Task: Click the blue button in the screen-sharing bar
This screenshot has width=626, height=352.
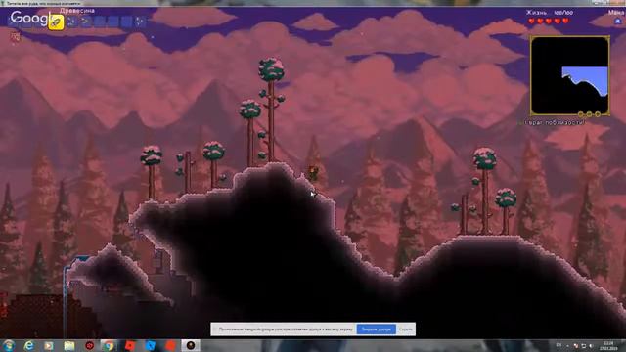Action: pos(376,330)
